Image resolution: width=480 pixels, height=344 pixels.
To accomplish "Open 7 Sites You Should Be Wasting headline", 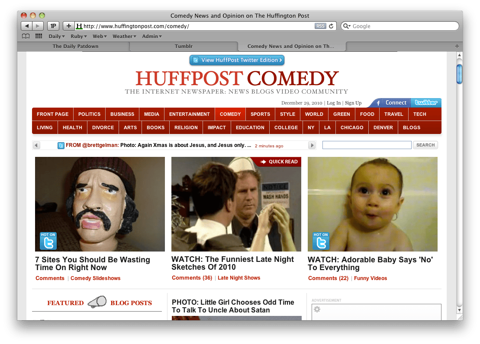I will point(93,264).
